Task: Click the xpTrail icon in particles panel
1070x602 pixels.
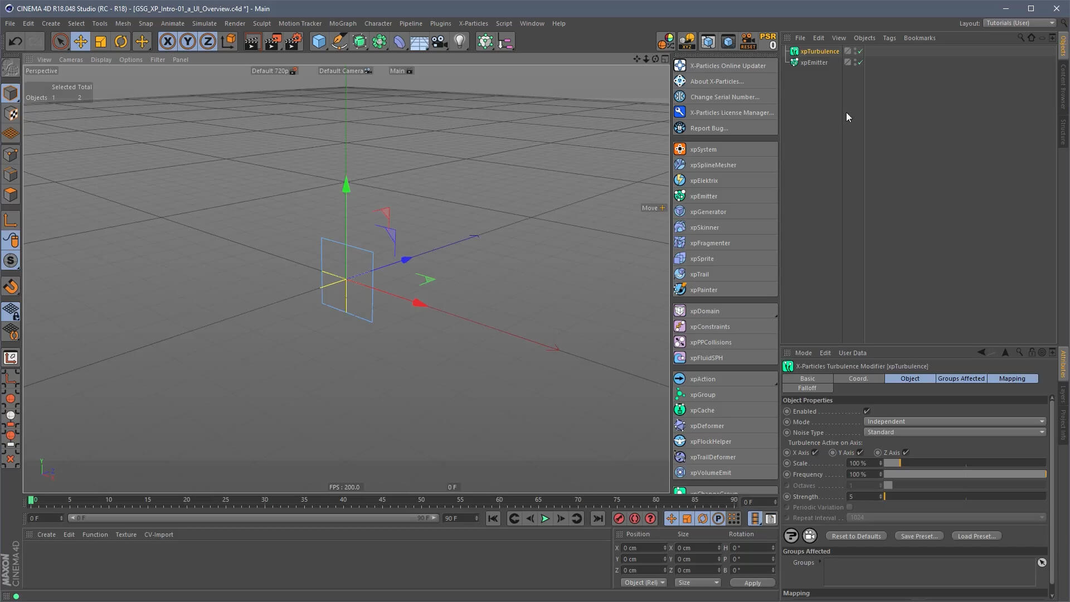Action: point(679,274)
